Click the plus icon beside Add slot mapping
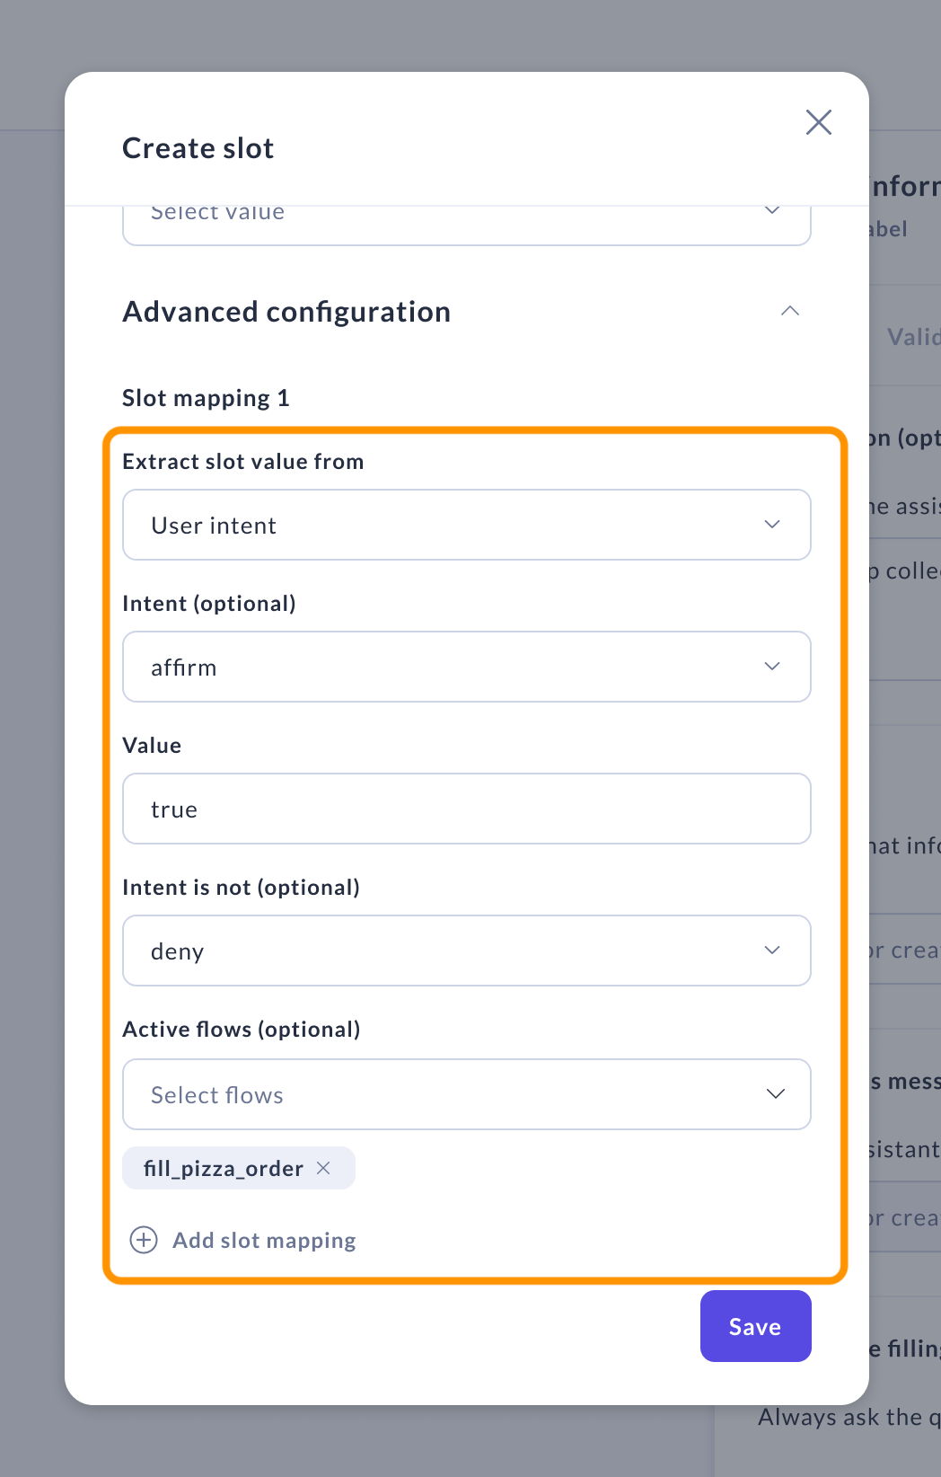The width and height of the screenshot is (941, 1477). pos(144,1240)
